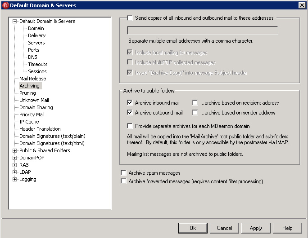Select Header Translation in the tree
The image size is (308, 238).
(40, 129)
